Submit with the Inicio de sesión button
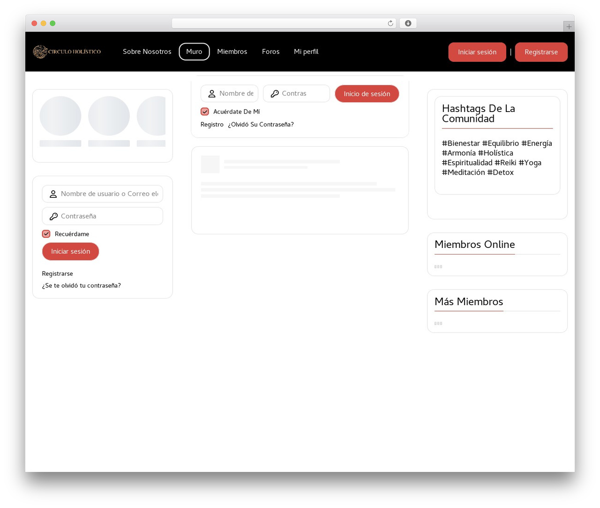Viewport: 600px width, 508px height. (367, 94)
